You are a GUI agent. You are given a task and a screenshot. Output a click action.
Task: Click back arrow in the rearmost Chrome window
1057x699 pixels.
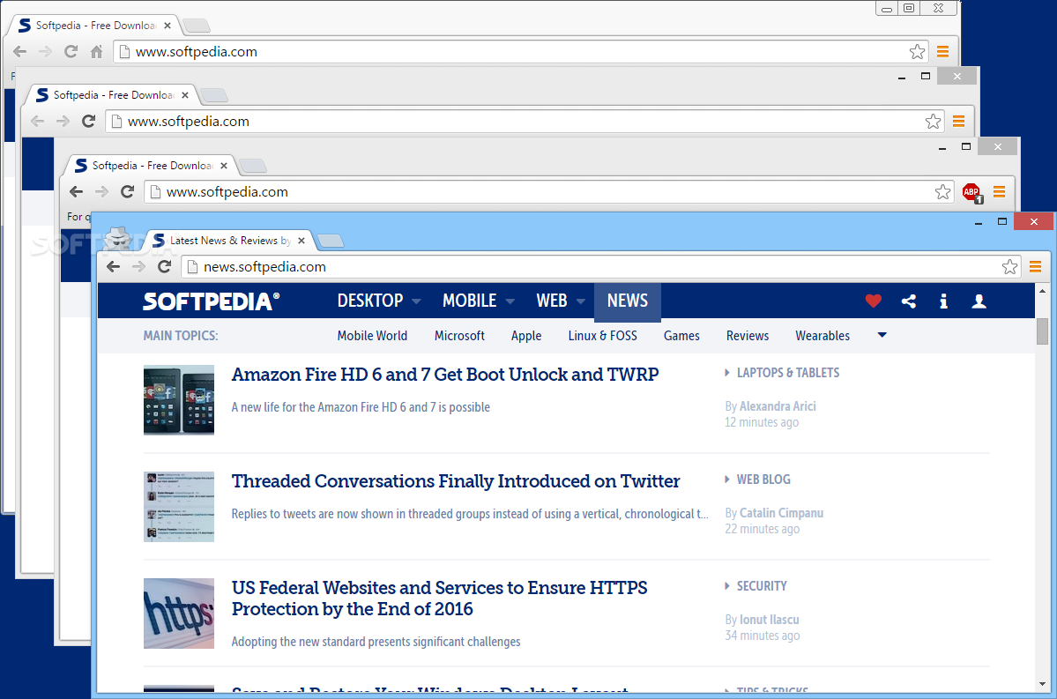[x=19, y=51]
